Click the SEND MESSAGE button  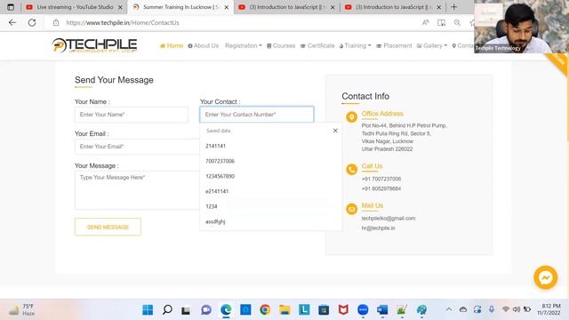coord(108,228)
